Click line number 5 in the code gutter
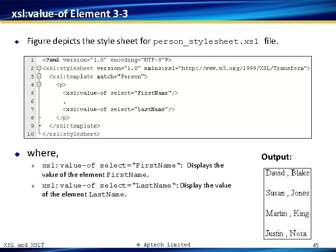The image size is (336, 252). click(32, 93)
